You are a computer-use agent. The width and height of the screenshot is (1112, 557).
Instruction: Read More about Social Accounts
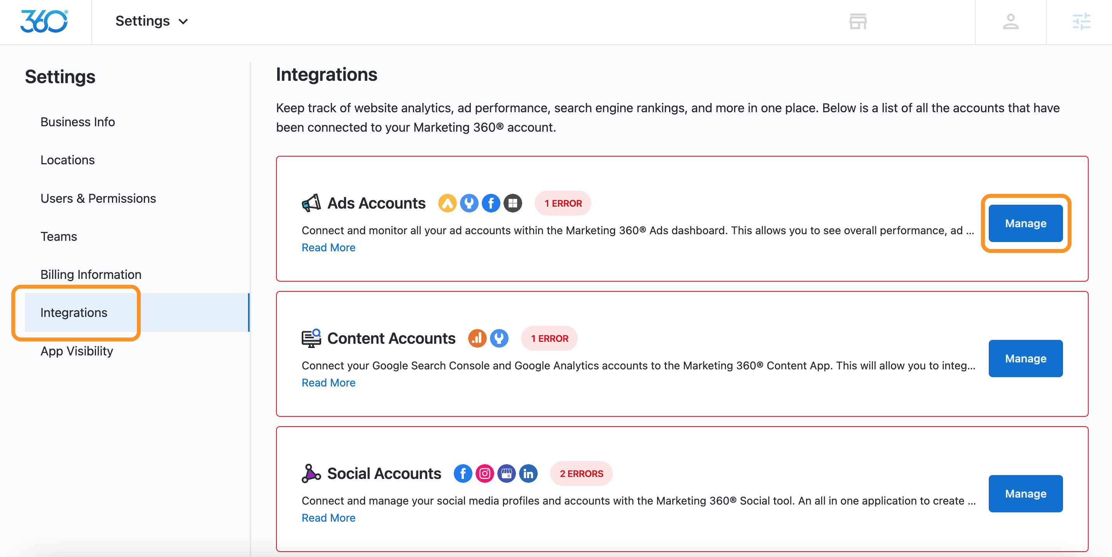click(328, 518)
